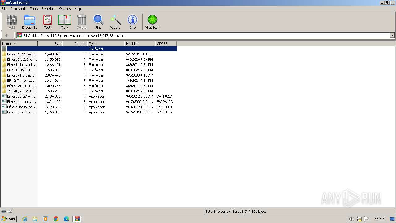Screen dimensions: 396x223
Task: Open Microsoft Edge from taskbar
Action: tap(67, 219)
